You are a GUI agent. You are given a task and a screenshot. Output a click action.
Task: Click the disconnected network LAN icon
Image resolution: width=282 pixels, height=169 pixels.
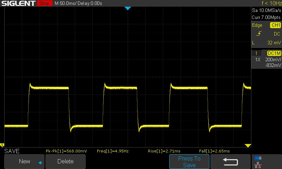[x=258, y=164]
